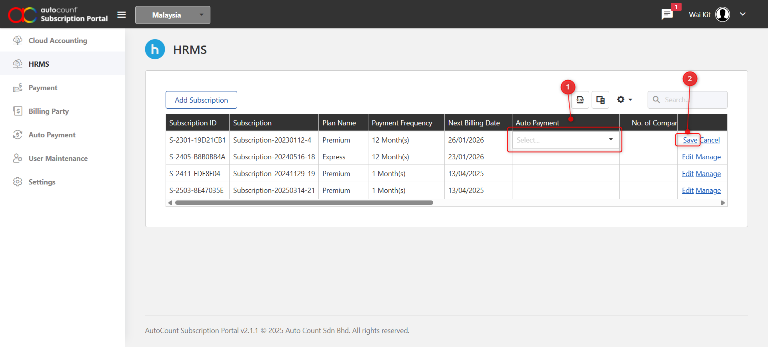Click the search magnifier icon
Image resolution: width=768 pixels, height=347 pixels.
coord(656,99)
